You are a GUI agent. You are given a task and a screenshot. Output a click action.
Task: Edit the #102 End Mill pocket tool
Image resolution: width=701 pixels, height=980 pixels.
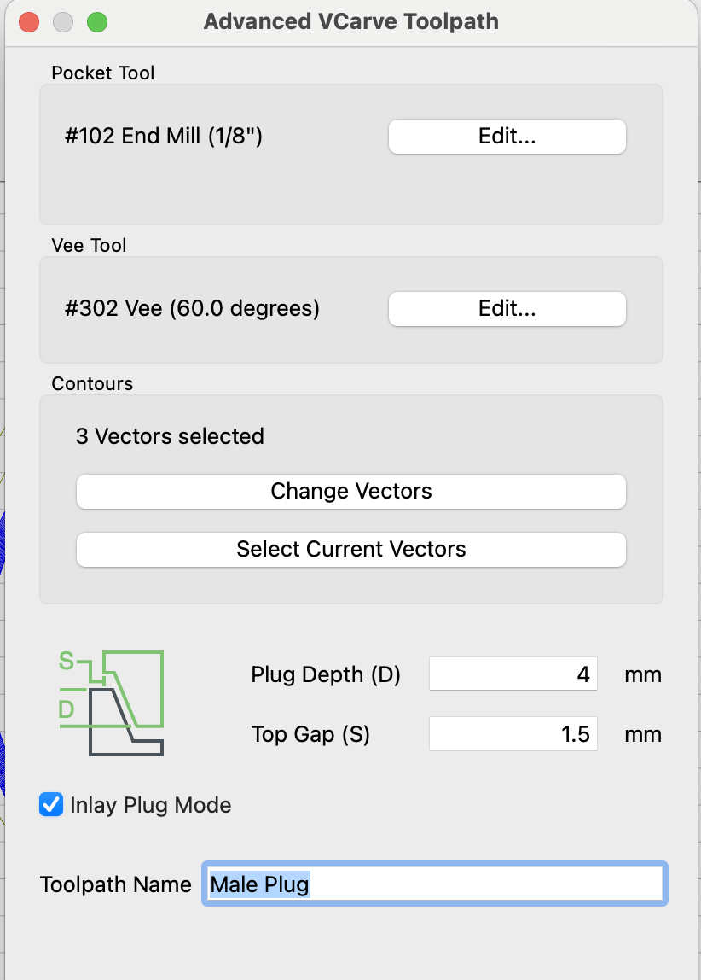coord(507,137)
